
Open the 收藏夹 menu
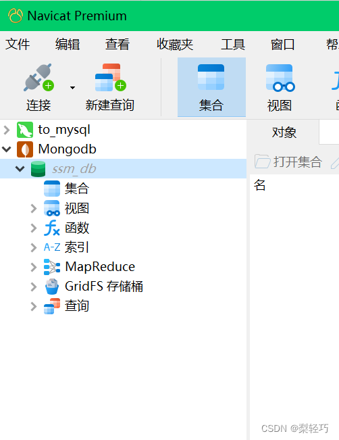pos(175,45)
